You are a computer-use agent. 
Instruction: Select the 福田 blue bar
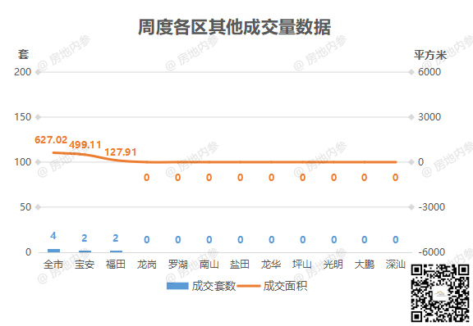(116, 251)
